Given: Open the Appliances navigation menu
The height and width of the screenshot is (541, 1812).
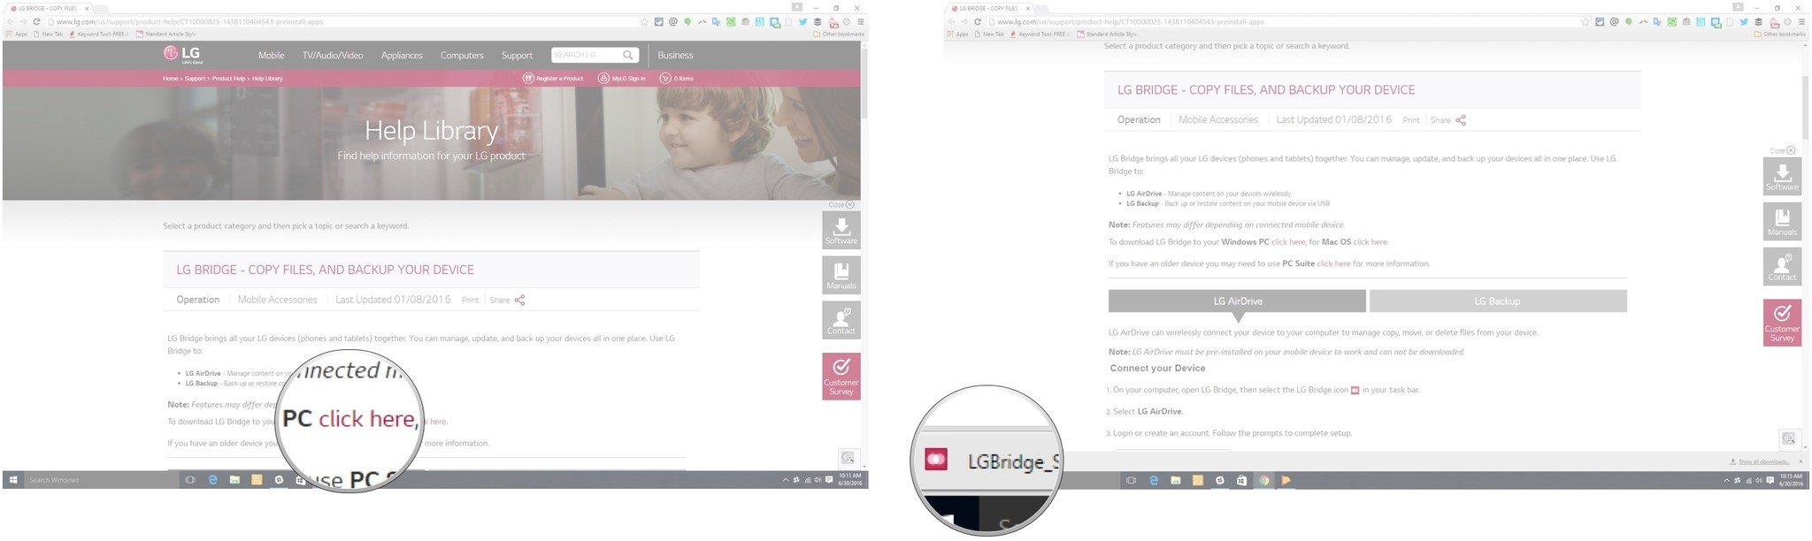Looking at the screenshot, I should click(402, 56).
